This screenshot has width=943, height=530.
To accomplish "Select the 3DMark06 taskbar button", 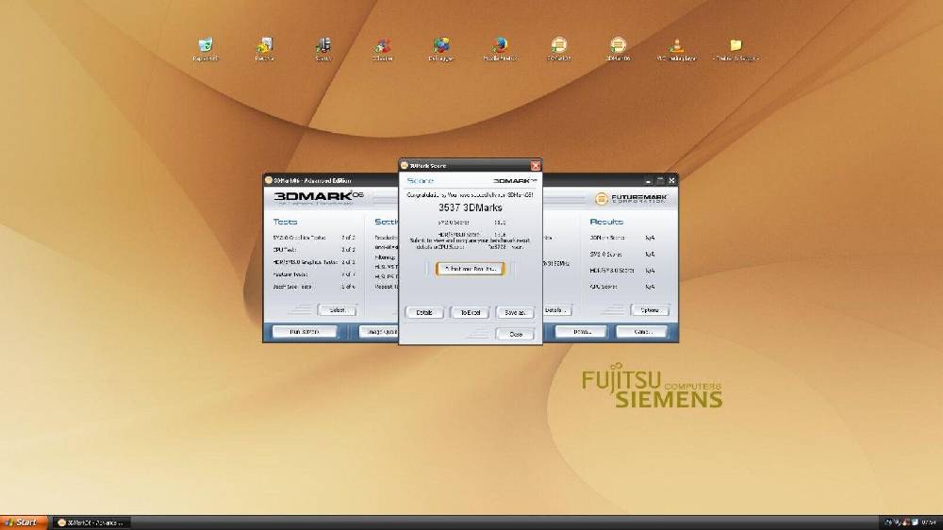I will 91,522.
